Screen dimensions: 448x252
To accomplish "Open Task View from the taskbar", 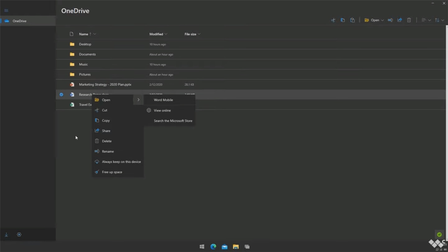I will point(247,247).
